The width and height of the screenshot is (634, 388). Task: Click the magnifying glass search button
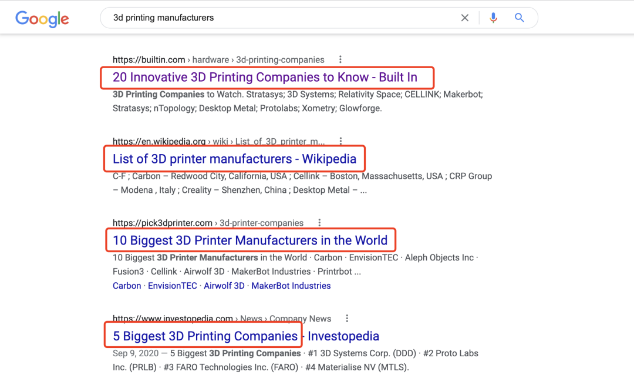point(520,18)
